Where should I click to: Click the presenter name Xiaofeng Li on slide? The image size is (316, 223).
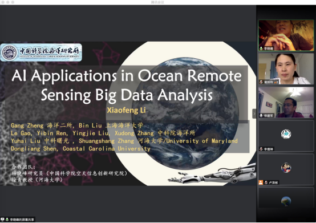(126, 111)
